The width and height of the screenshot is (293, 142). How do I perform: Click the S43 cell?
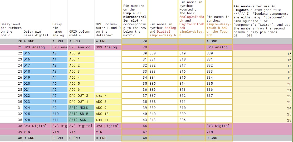tap(163, 120)
